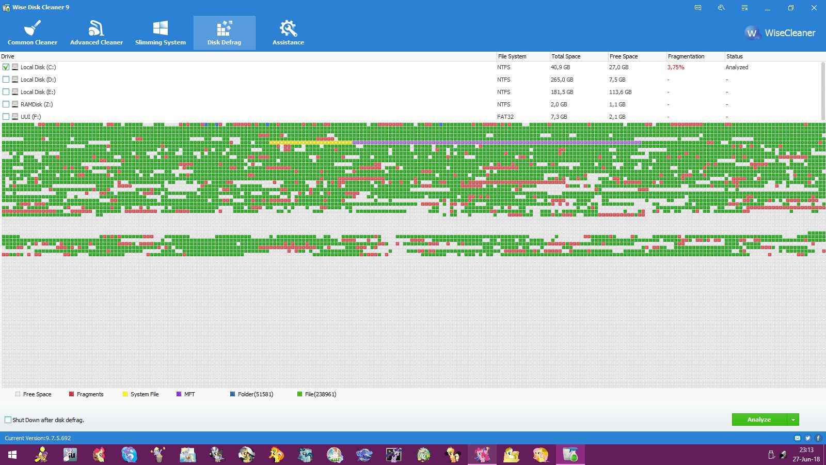The image size is (826, 465).
Task: Click the FAT32 file system cell
Action: pyautogui.click(x=505, y=117)
